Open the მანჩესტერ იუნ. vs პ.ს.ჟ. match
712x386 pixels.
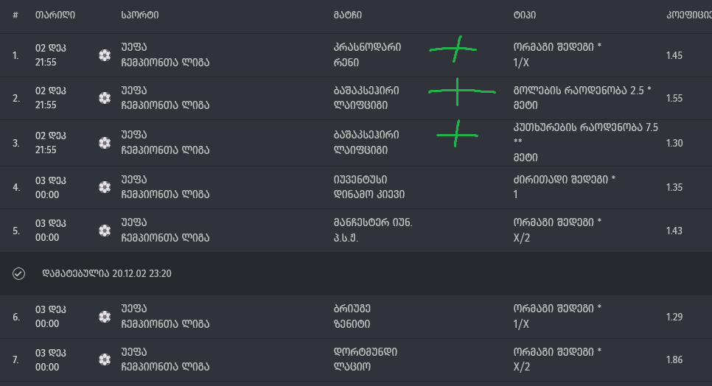pyautogui.click(x=373, y=231)
